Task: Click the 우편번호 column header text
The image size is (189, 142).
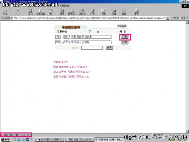Action: [62, 31]
